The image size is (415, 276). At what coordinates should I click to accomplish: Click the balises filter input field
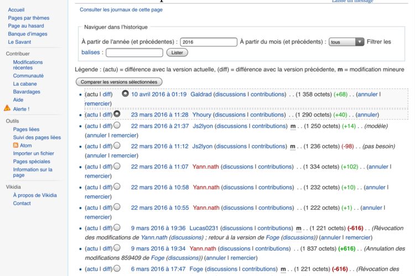(134, 52)
